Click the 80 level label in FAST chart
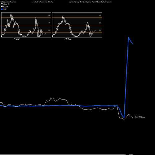 (x=49, y=15)
